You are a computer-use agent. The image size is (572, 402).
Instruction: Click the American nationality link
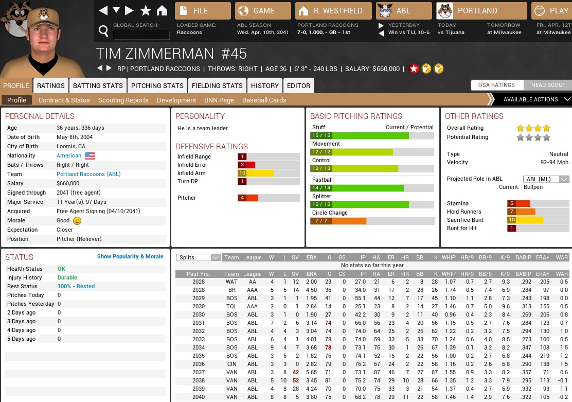[x=69, y=155]
